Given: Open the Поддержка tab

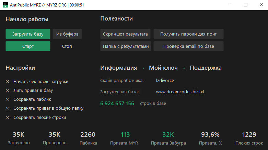Looking at the screenshot, I should click(206, 68).
